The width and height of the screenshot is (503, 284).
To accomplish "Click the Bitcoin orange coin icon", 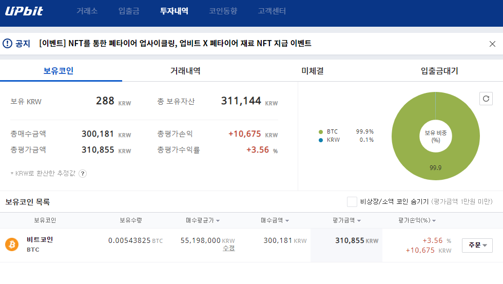I will tap(12, 244).
